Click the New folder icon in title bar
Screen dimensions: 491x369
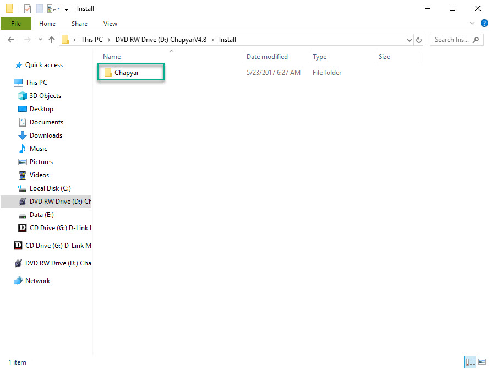click(x=40, y=8)
